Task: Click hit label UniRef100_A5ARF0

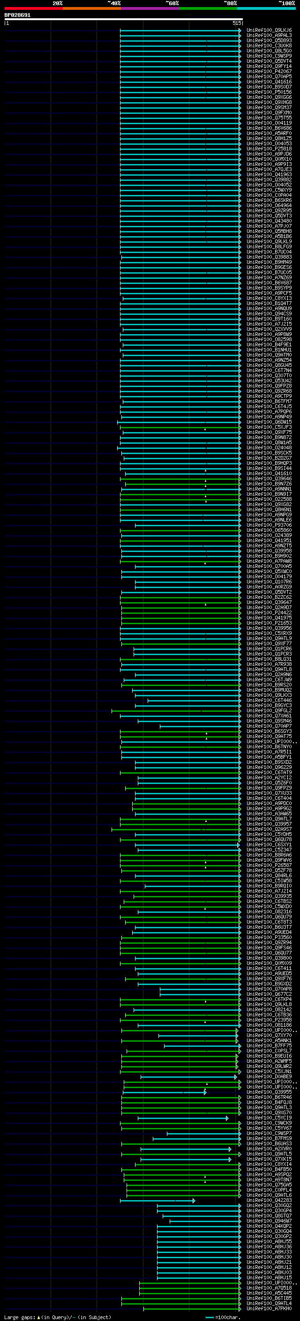Action: point(269,134)
